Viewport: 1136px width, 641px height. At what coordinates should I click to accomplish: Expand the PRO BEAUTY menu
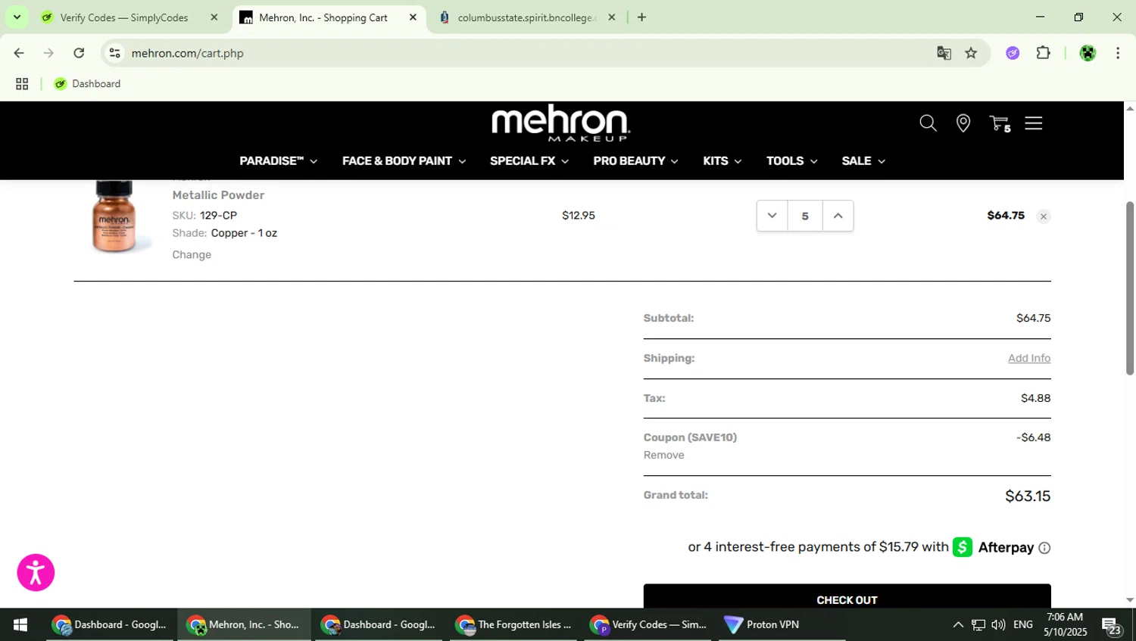(x=635, y=161)
